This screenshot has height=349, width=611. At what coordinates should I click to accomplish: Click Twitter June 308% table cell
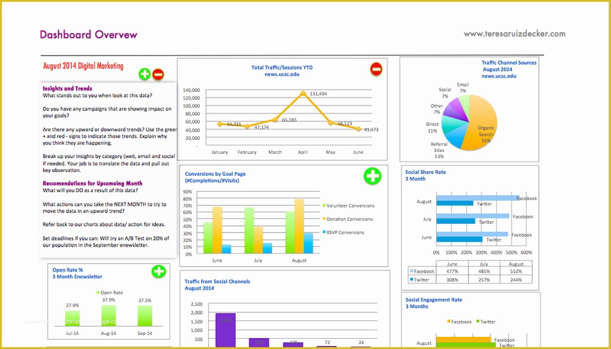pos(452,279)
